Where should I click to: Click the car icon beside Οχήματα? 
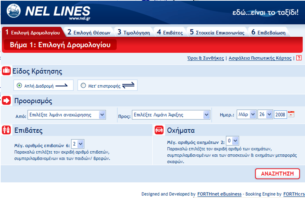tap(159, 130)
